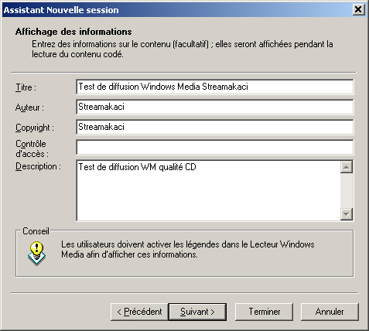Focus the Auteur input field
Image resolution: width=369 pixels, height=331 pixels.
(215, 107)
